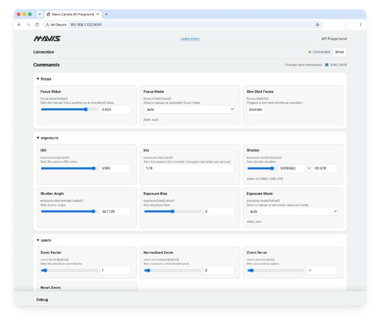The height and width of the screenshot is (324, 380).
Task: Click the Zoom Factor value field
Action: 115,270
